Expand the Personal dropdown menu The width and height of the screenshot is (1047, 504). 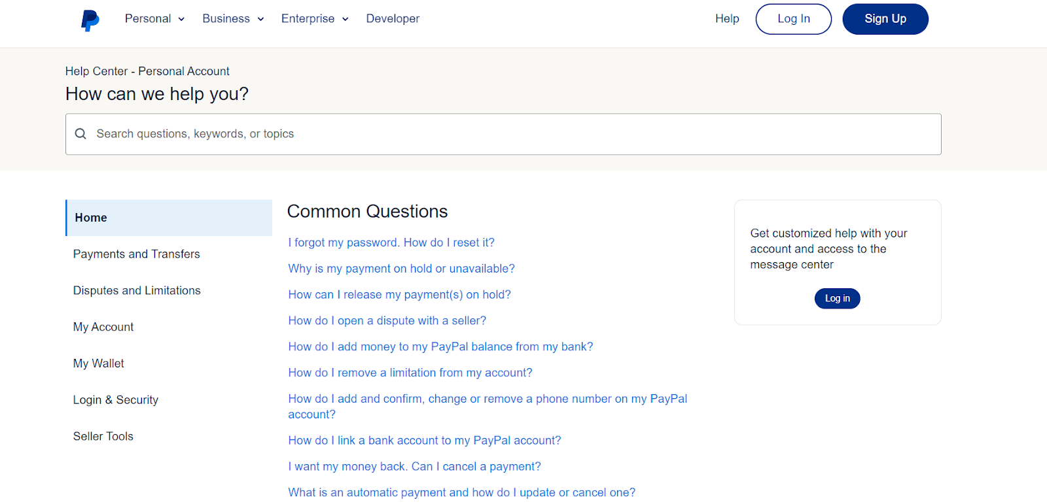point(154,19)
